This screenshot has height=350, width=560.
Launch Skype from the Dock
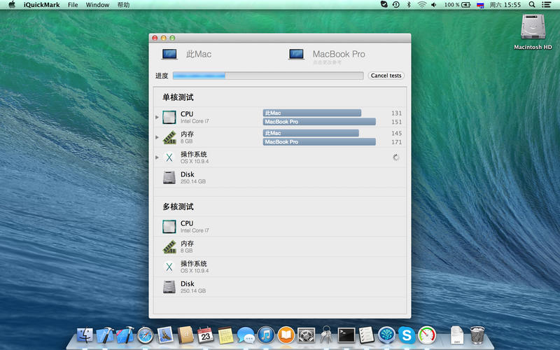[x=407, y=335]
